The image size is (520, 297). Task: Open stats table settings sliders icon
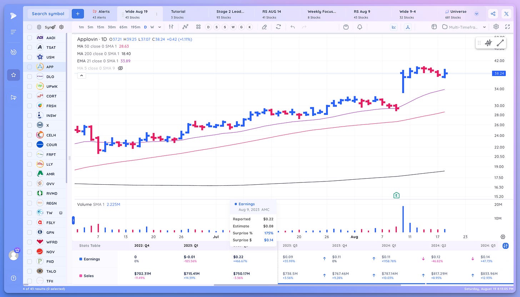[505, 246]
